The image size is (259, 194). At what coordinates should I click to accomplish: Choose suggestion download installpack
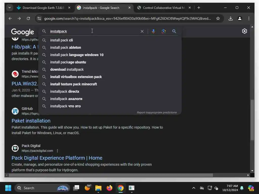110,69
